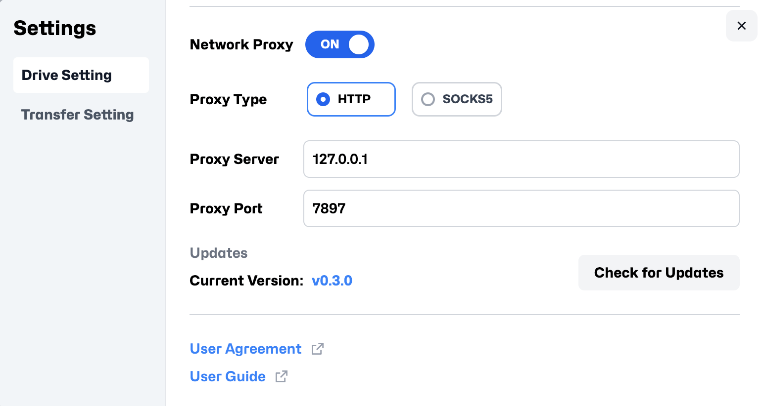Click the external-link icon beside User Guide

click(x=282, y=376)
